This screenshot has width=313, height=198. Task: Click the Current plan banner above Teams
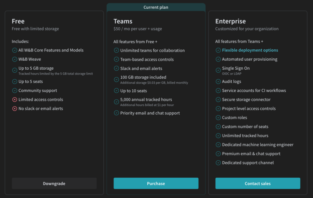156,7
